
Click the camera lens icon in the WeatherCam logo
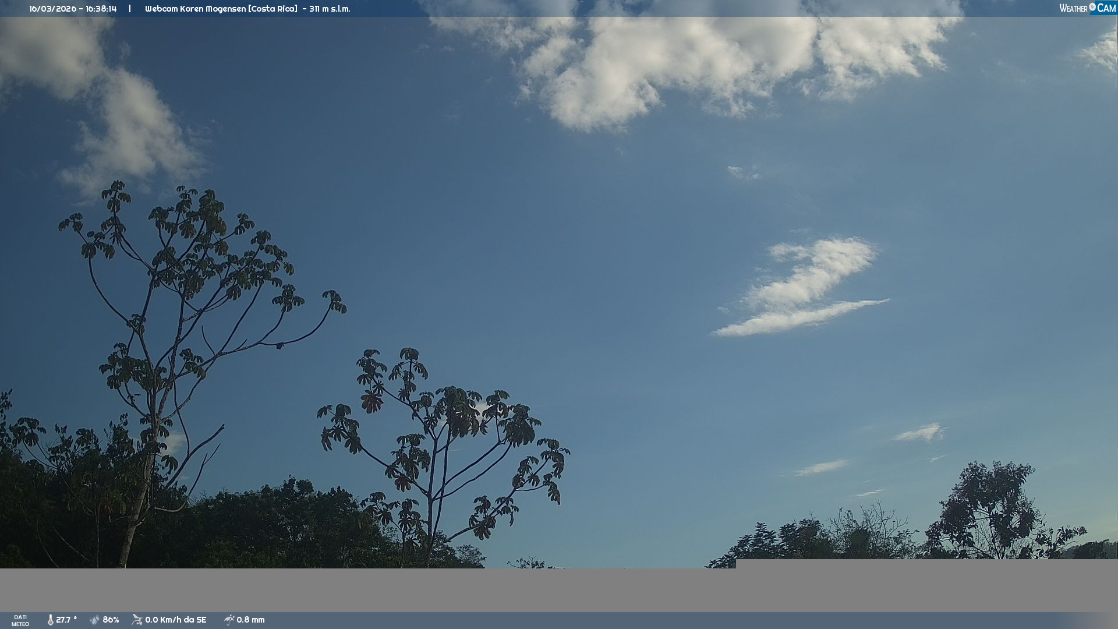click(1092, 7)
